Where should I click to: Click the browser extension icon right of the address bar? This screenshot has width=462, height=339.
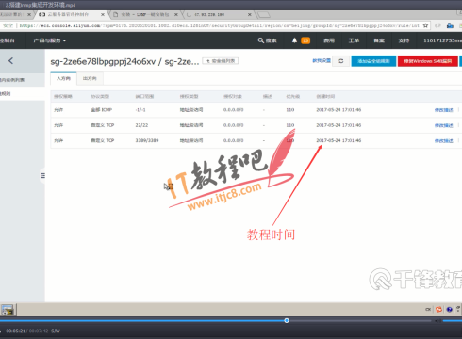click(x=450, y=25)
